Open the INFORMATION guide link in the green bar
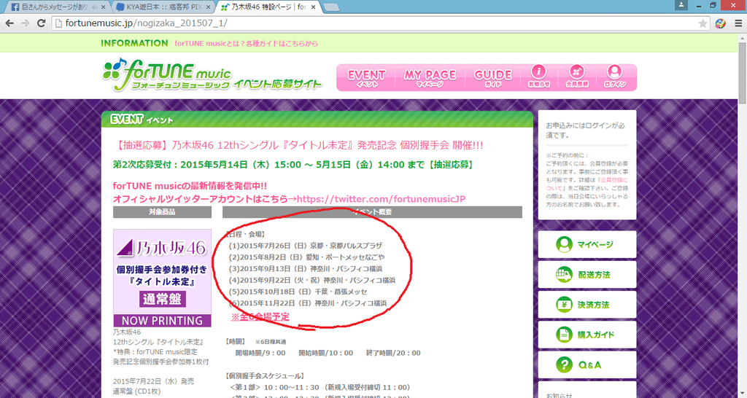747x398 pixels. coord(246,43)
